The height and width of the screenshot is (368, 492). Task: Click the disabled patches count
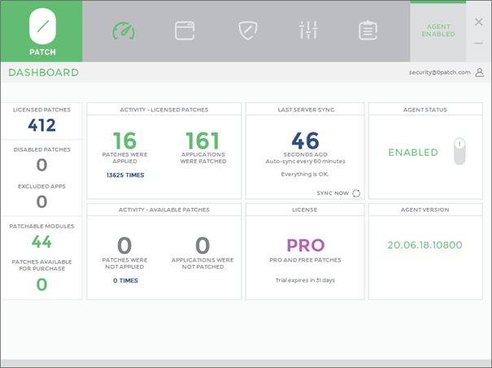point(41,165)
